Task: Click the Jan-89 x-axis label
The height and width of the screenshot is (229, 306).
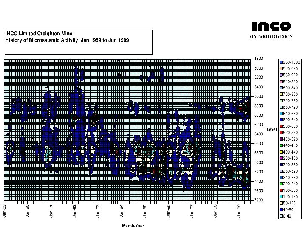Action: pyautogui.click(x=4, y=211)
